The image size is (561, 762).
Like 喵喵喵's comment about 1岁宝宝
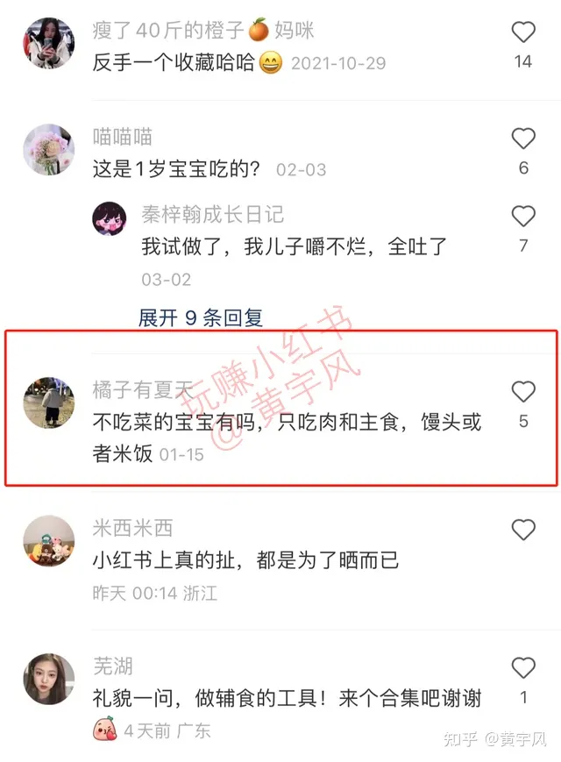click(523, 139)
